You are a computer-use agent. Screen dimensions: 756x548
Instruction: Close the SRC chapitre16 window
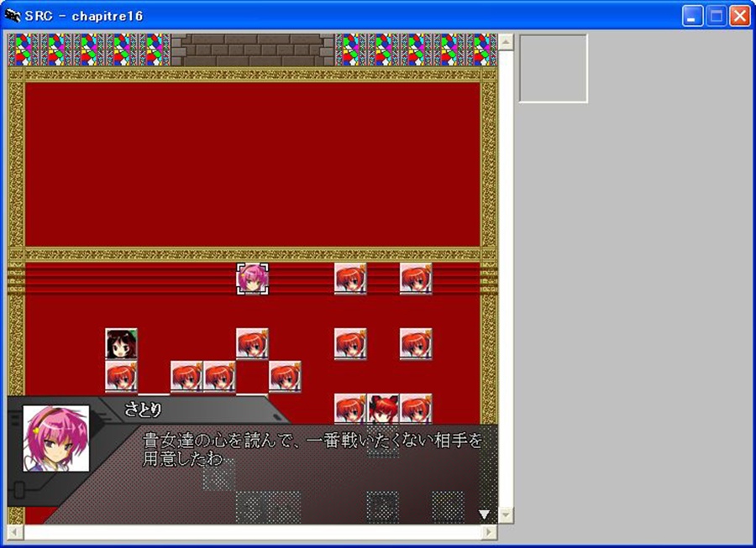[x=739, y=17]
